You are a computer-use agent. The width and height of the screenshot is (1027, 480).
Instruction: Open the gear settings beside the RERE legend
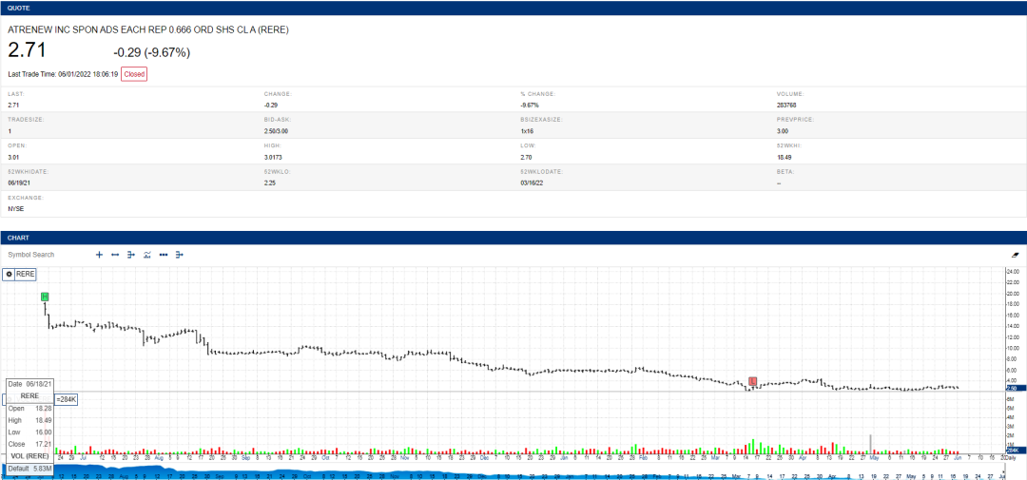point(10,275)
